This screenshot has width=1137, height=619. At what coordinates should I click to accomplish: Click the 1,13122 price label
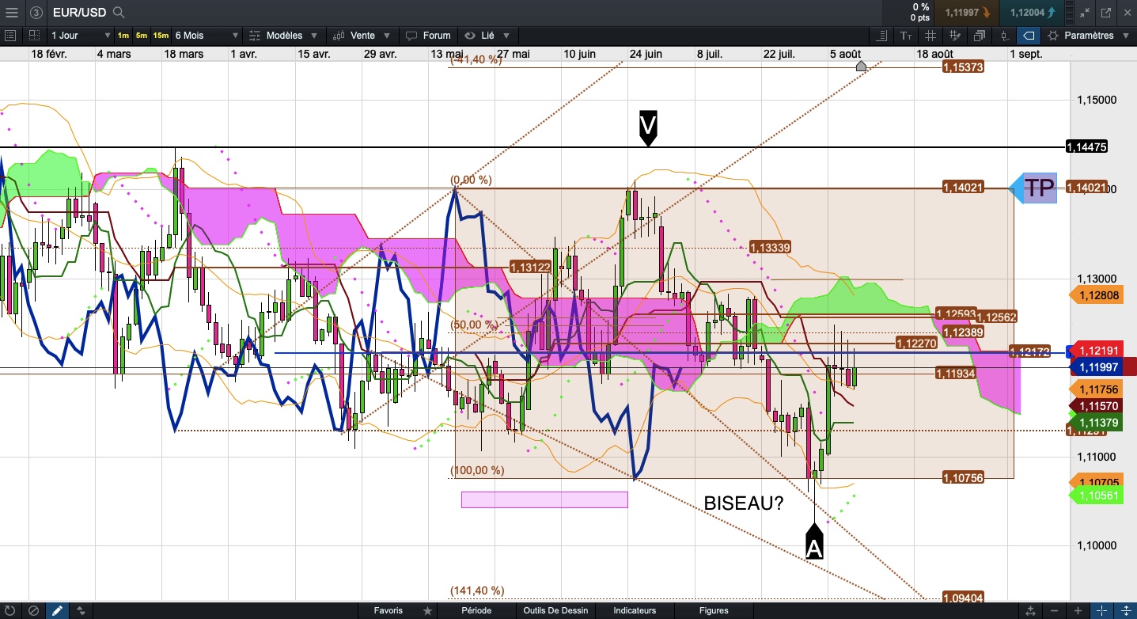(x=531, y=266)
